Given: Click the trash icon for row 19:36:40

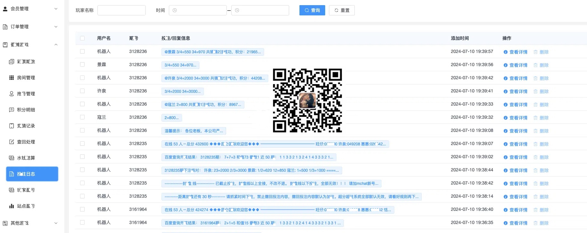Looking at the screenshot, I should (536, 210).
